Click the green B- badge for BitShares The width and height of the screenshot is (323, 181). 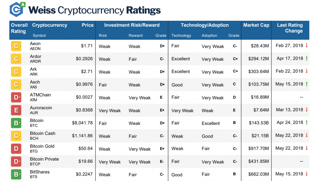point(16,174)
